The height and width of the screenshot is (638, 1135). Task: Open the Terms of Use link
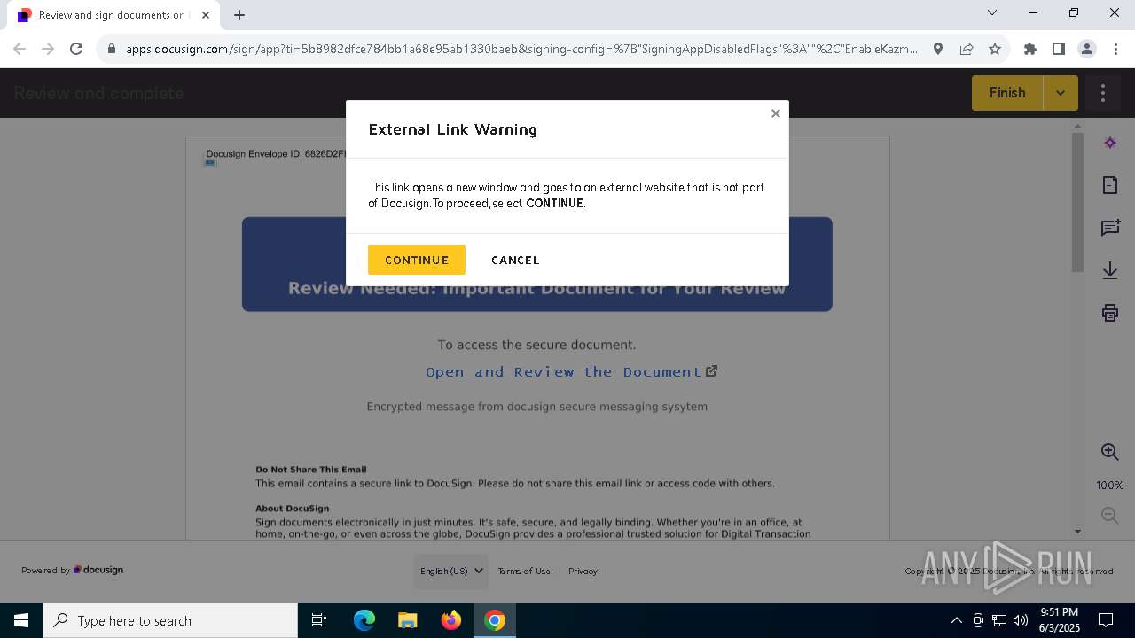524,572
